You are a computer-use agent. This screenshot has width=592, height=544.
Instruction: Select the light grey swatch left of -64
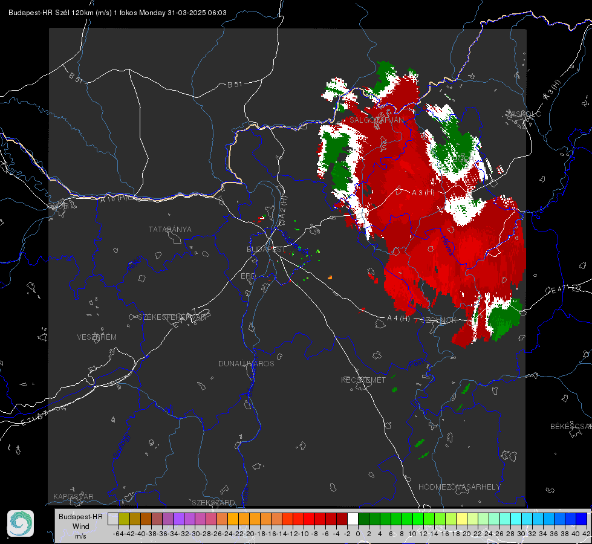pyautogui.click(x=113, y=519)
